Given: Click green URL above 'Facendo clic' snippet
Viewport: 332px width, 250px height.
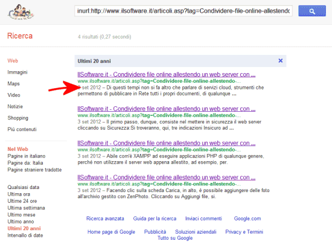Looking at the screenshot, I should (x=159, y=184).
